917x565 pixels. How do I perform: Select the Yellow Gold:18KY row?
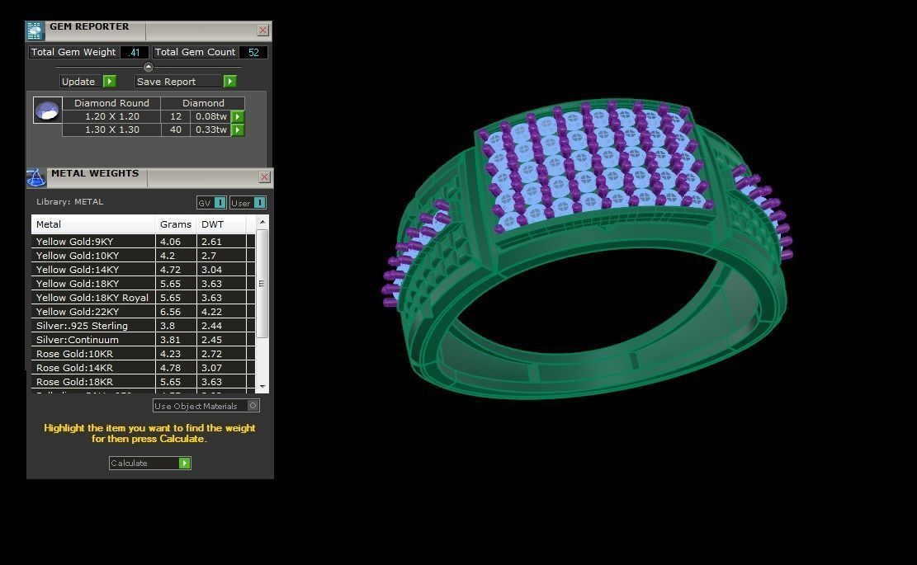[x=144, y=284]
